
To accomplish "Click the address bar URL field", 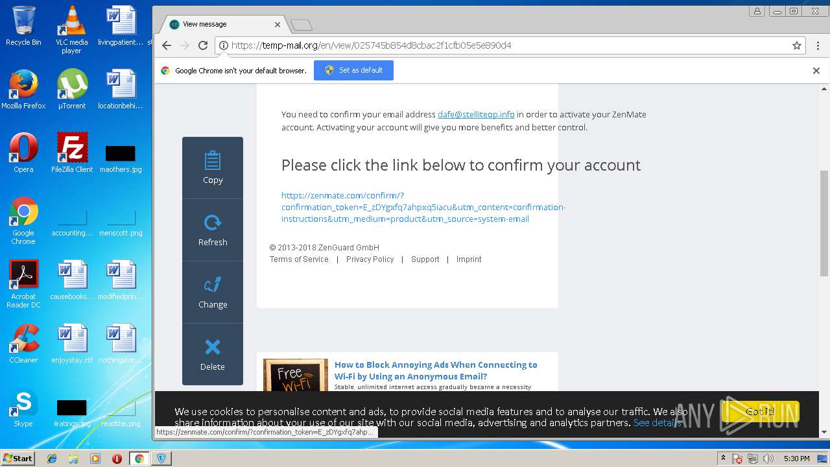I will coord(509,45).
